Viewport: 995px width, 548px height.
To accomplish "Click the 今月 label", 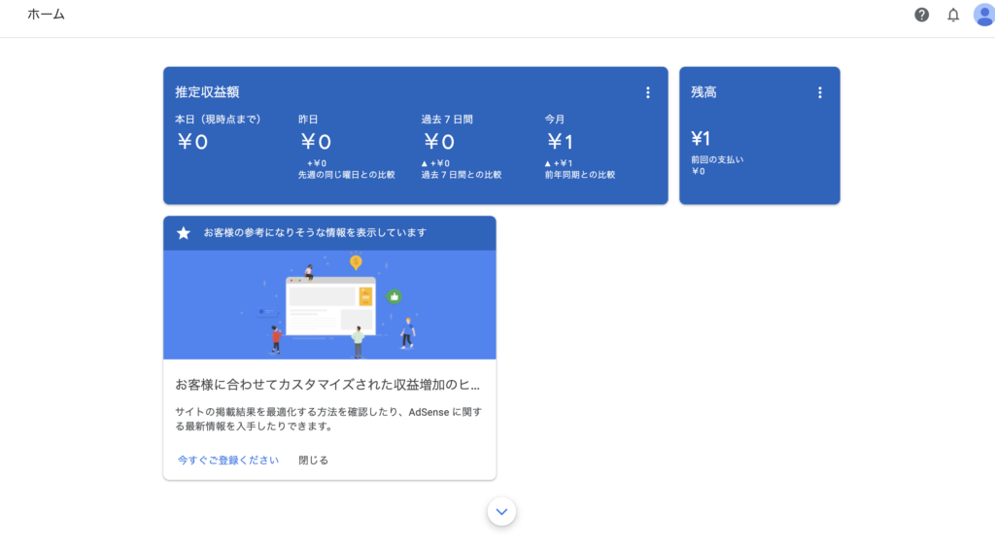I will pos(555,120).
